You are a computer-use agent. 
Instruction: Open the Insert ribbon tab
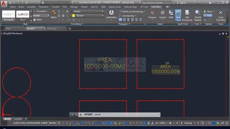click(21, 7)
